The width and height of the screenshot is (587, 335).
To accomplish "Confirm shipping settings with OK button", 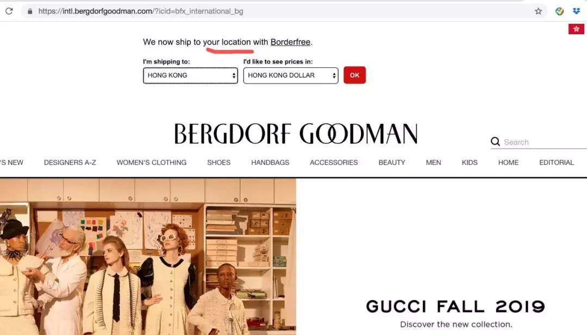I will pyautogui.click(x=354, y=75).
